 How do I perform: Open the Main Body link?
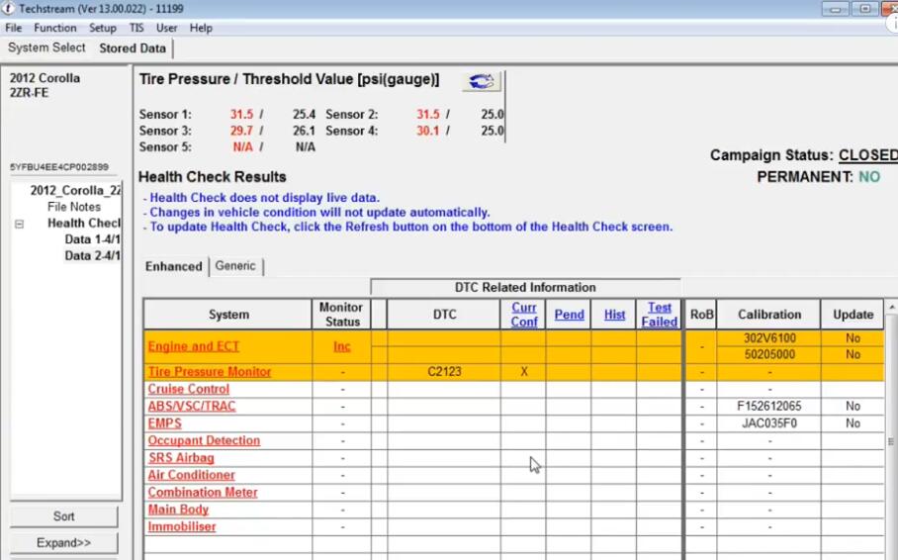tap(178, 509)
